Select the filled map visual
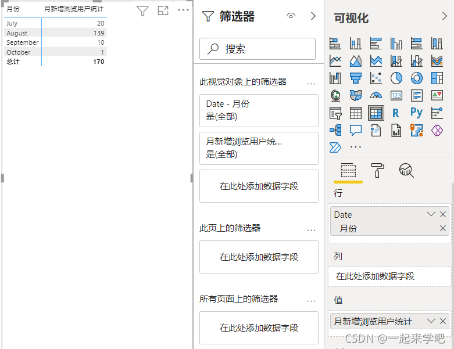This screenshot has width=454, height=349. pyautogui.click(x=356, y=95)
